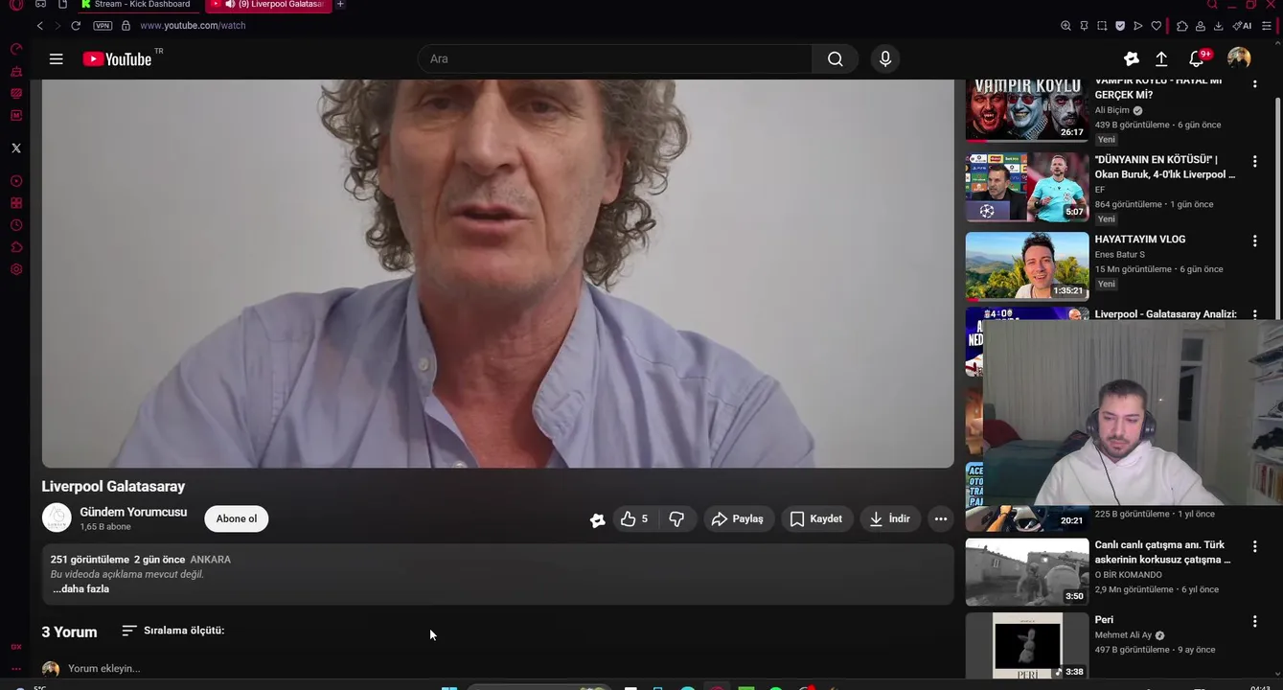1283x690 pixels.
Task: Open the Opera GX menu logo
Action: click(x=16, y=5)
